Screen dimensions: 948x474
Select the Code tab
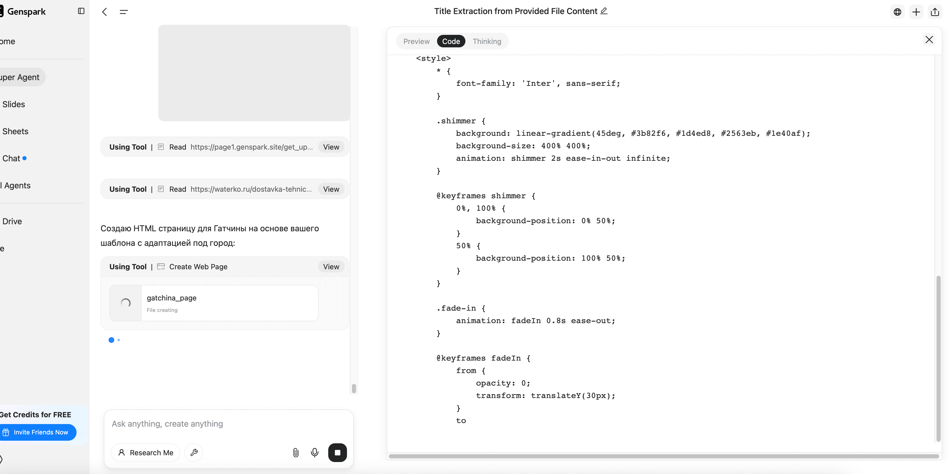451,41
